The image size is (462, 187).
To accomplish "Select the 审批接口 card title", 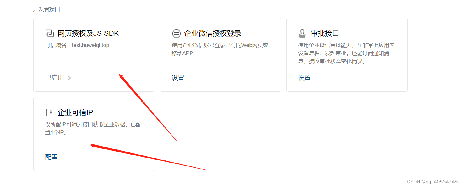I will point(325,33).
